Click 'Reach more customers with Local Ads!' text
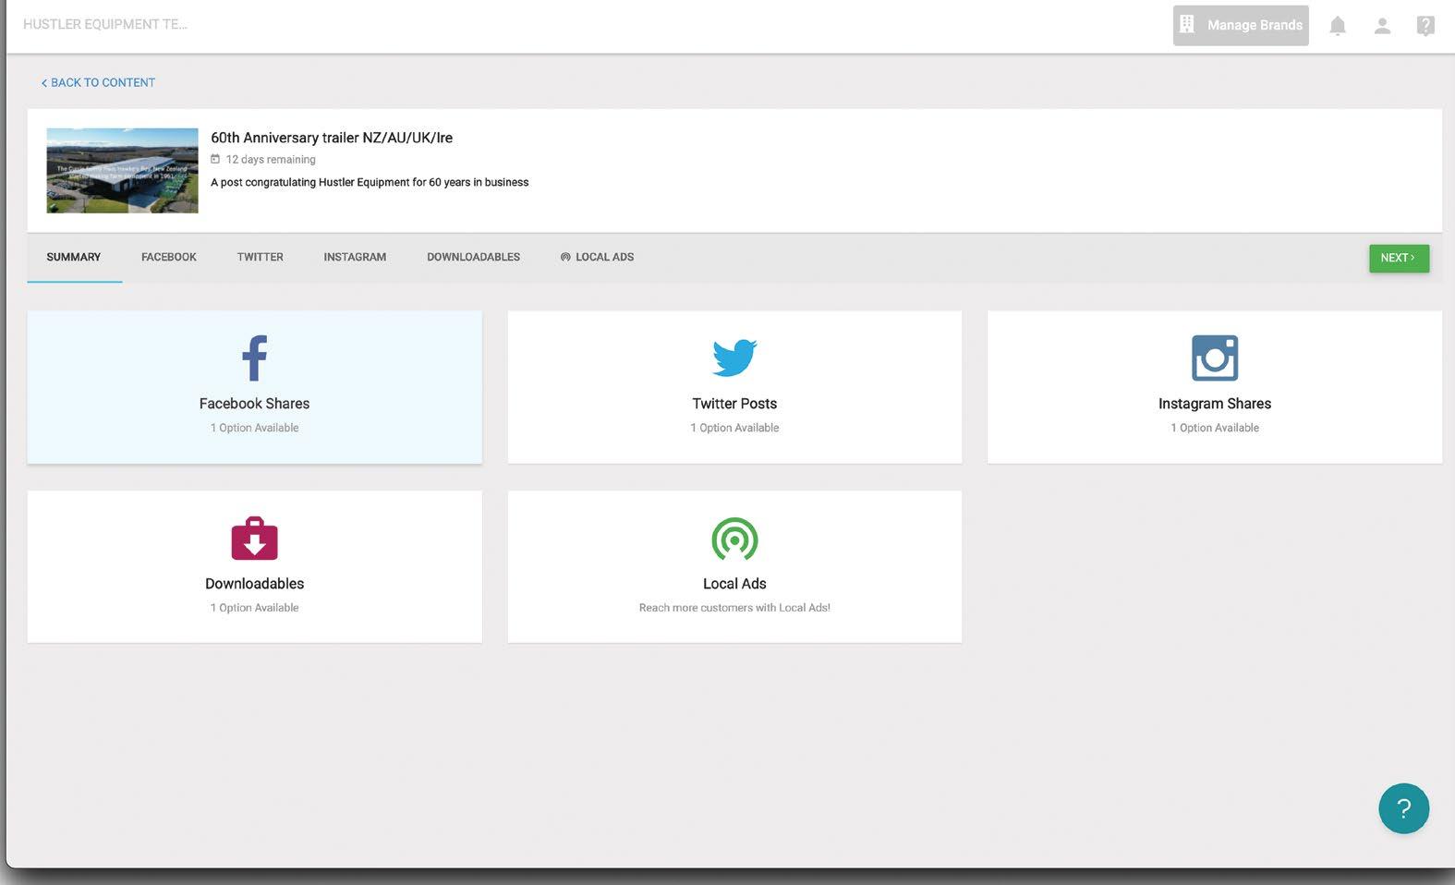Viewport: 1455px width, 885px height. [x=734, y=608]
